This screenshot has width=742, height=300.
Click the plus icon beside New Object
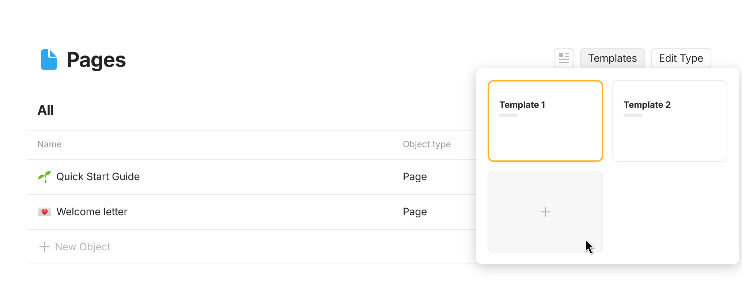tap(44, 247)
